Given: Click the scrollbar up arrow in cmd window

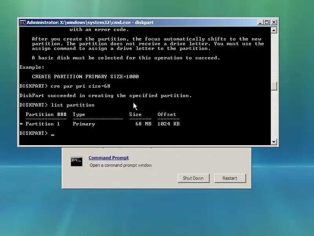Looking at the screenshot, I should point(274,30).
